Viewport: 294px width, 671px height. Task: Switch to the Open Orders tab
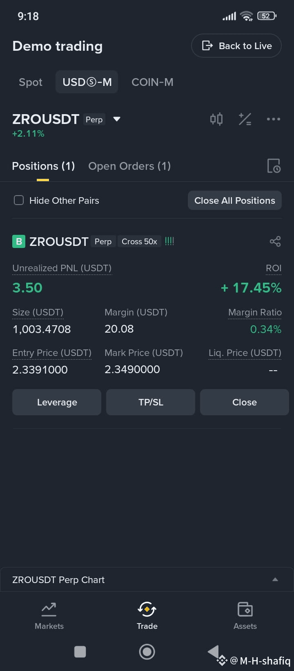click(129, 166)
